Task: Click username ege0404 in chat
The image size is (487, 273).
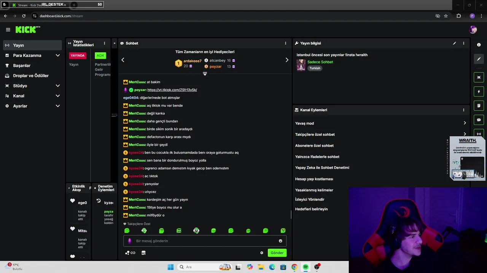Action: [x=131, y=98]
